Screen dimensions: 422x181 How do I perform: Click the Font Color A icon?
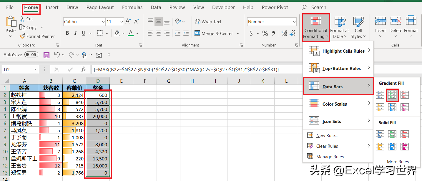[131, 33]
